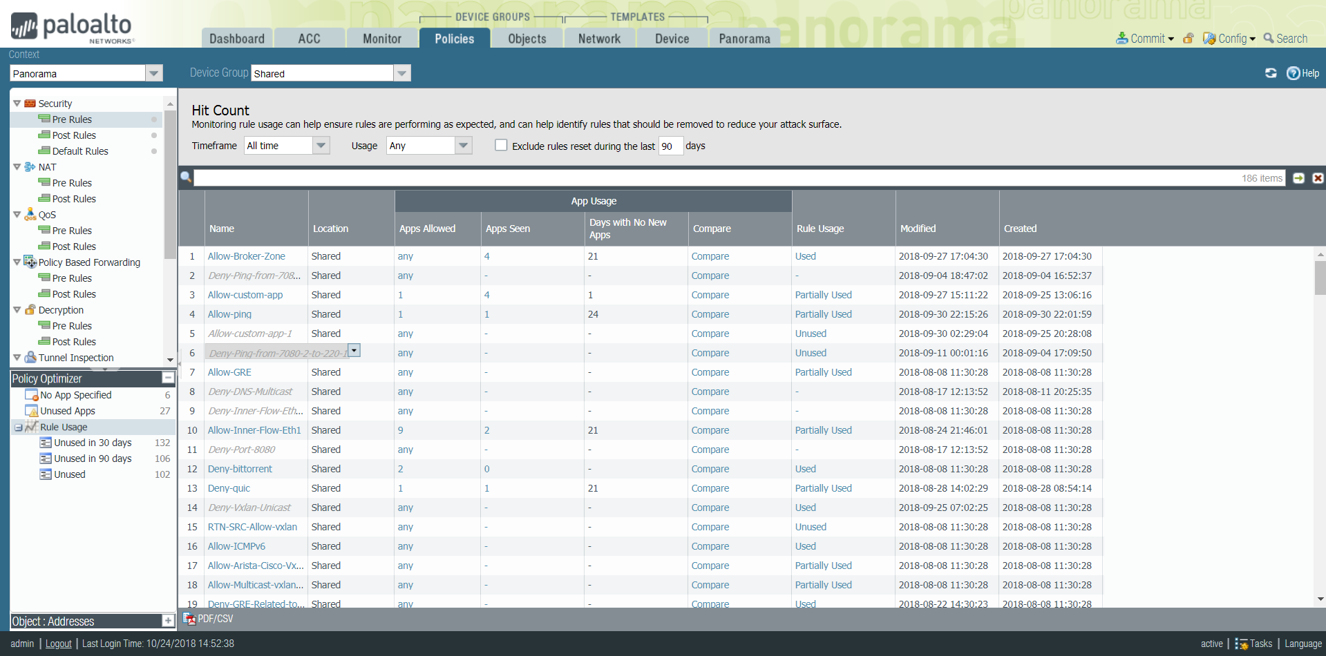
Task: Open Help via the question mark icon
Action: pos(1293,73)
